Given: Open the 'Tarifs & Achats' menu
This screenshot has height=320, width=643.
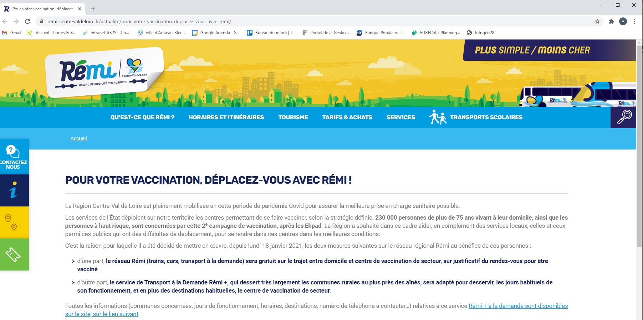Looking at the screenshot, I should pyautogui.click(x=347, y=117).
